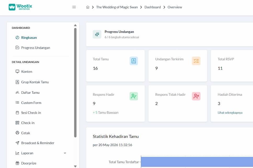The width and height of the screenshot is (253, 168).
Task: Click the Wootix Invitation logo
Action: click(20, 7)
